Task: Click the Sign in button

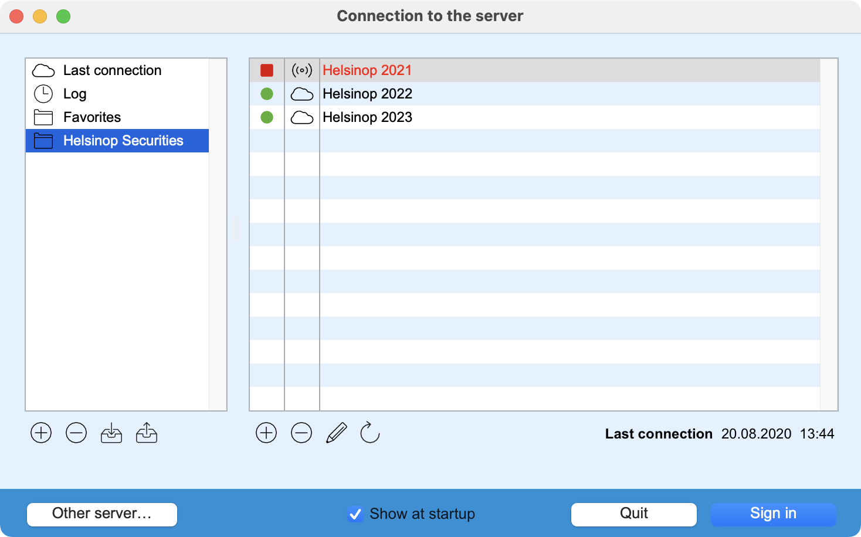Action: point(774,514)
